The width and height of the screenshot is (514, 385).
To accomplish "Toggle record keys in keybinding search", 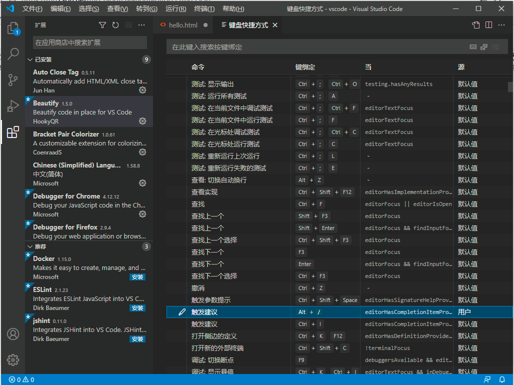I will [473, 47].
